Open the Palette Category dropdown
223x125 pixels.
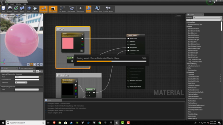click(207, 17)
